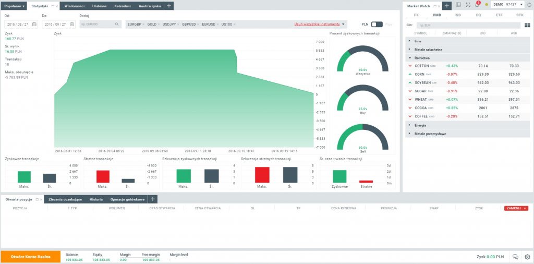The width and height of the screenshot is (534, 264).
Task: Select the FX tab in Market Watch
Action: 416,15
